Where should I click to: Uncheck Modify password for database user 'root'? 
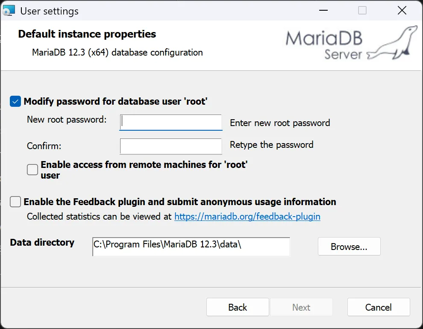click(x=15, y=101)
